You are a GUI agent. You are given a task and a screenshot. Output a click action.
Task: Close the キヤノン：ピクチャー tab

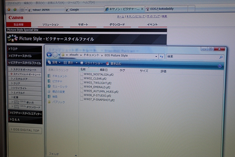click(142, 9)
